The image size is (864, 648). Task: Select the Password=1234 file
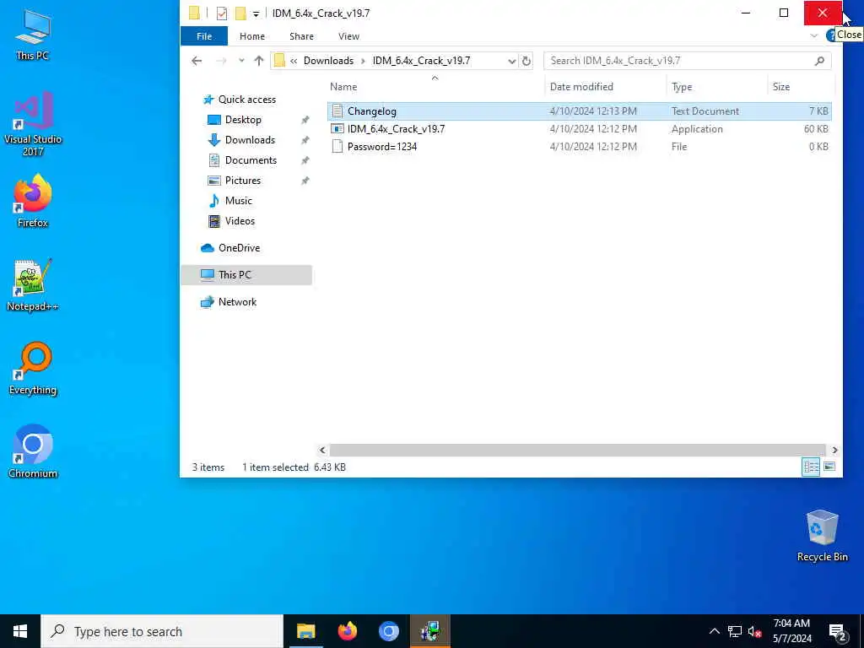pos(579,147)
